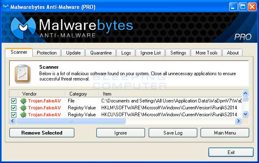Click the Save Log button
Screen dimensions: 259x163
(173, 133)
